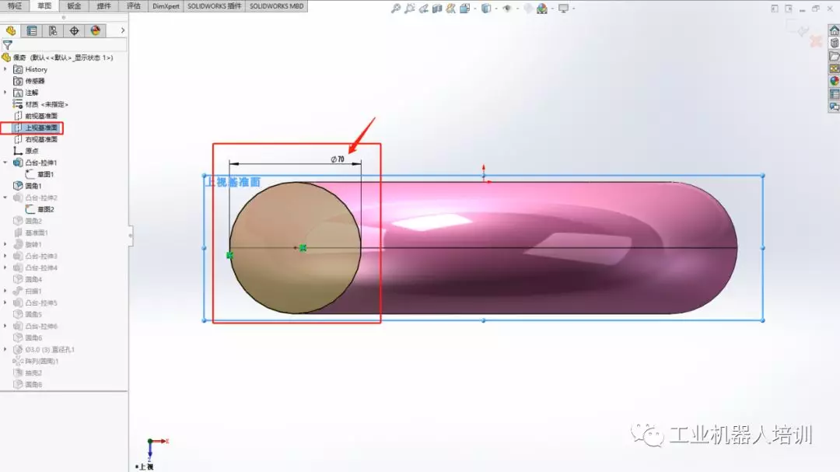Viewport: 840px width, 472px height.
Task: Switch to the 特征 tab
Action: pos(15,6)
